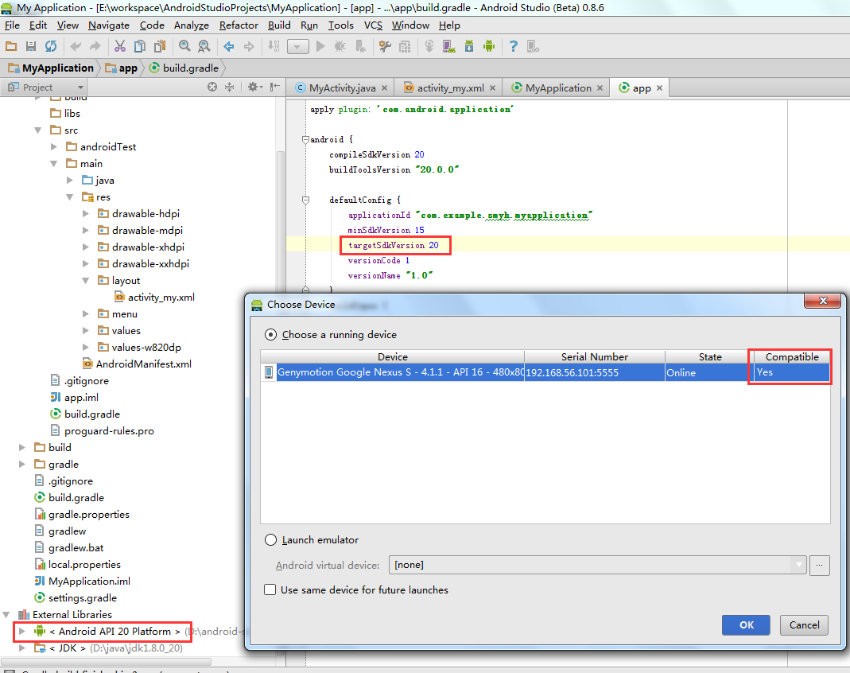850x673 pixels.
Task: Open the Refactor menu
Action: 239,25
